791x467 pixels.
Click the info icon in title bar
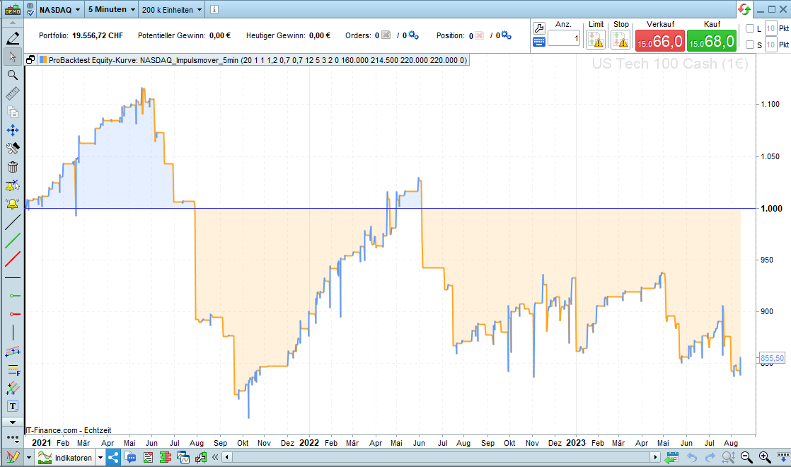coord(214,10)
